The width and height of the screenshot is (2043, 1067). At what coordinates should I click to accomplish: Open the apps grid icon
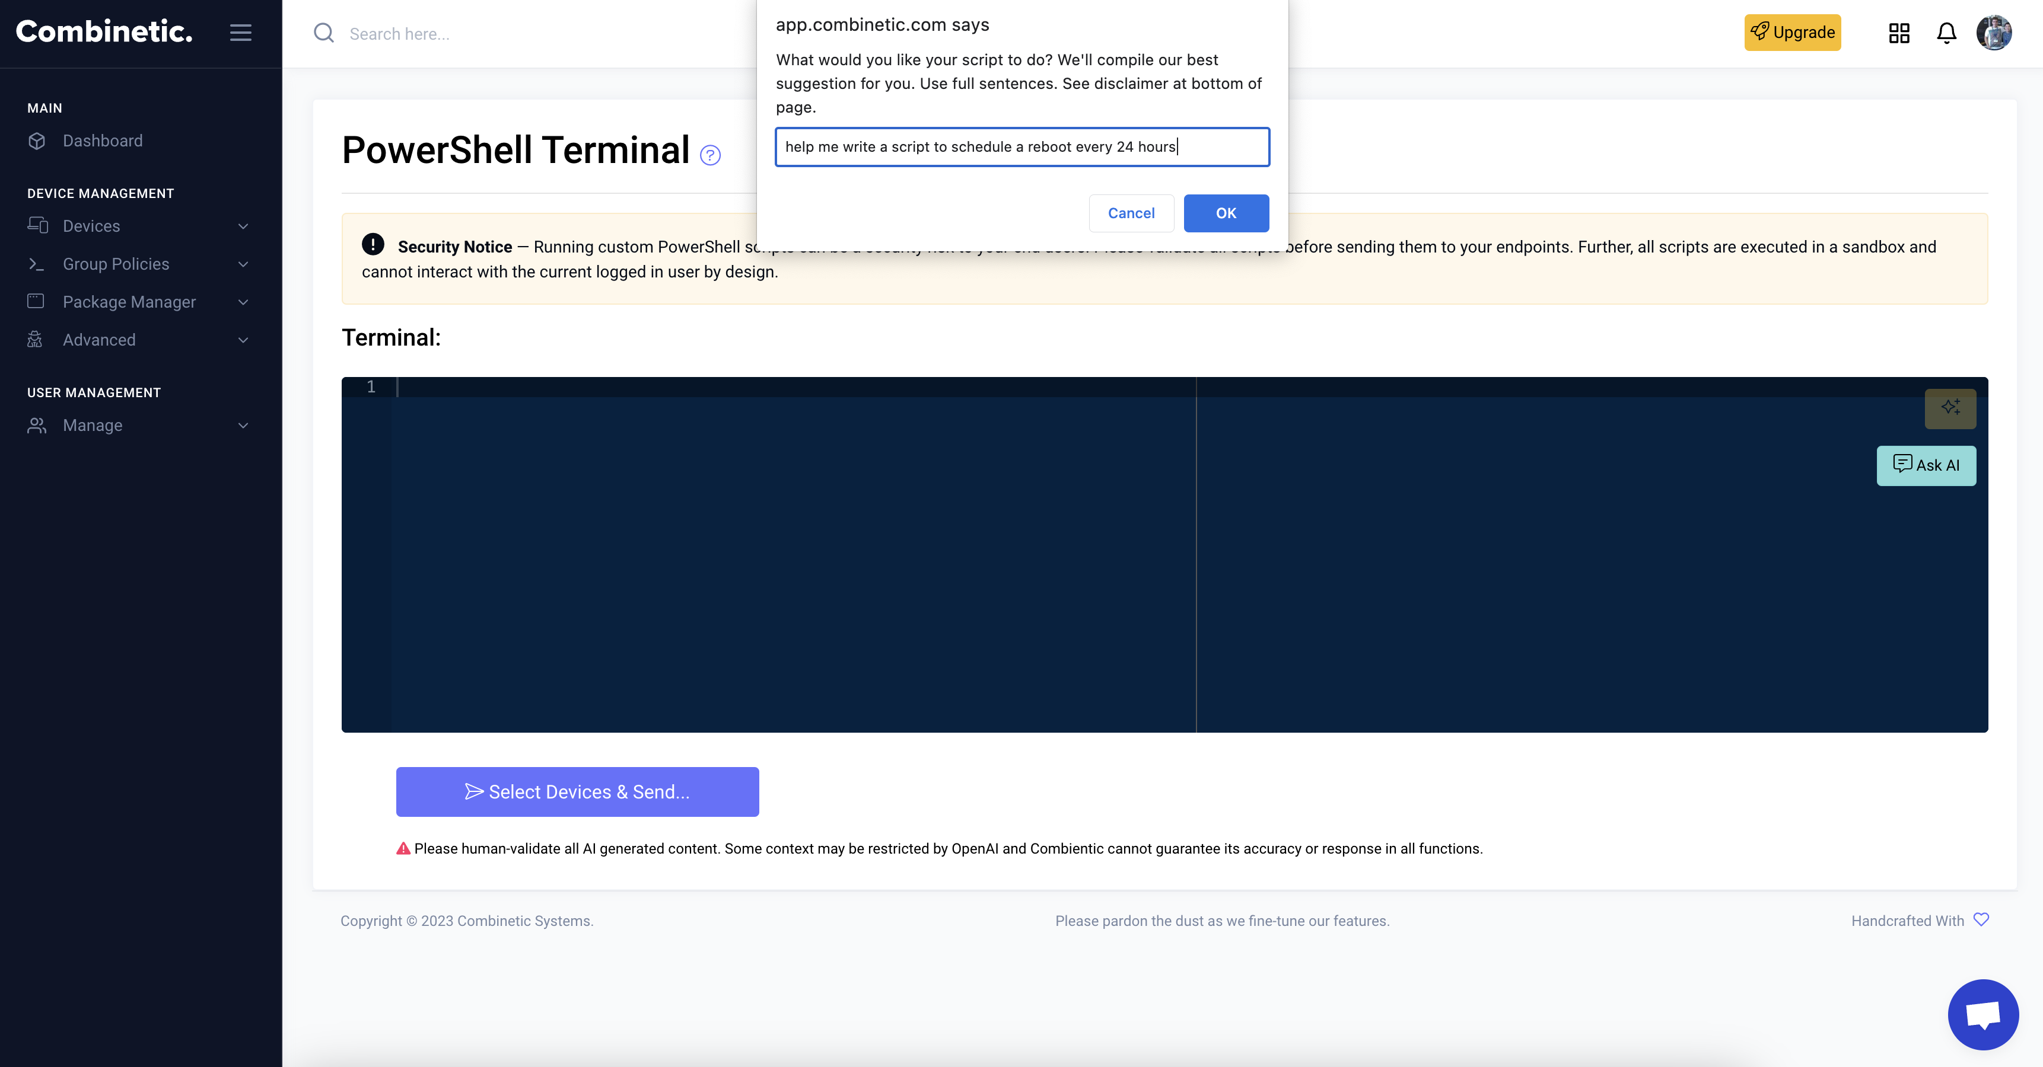click(x=1899, y=33)
